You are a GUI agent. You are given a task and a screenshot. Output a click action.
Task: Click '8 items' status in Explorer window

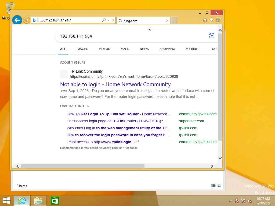[x=22, y=186]
